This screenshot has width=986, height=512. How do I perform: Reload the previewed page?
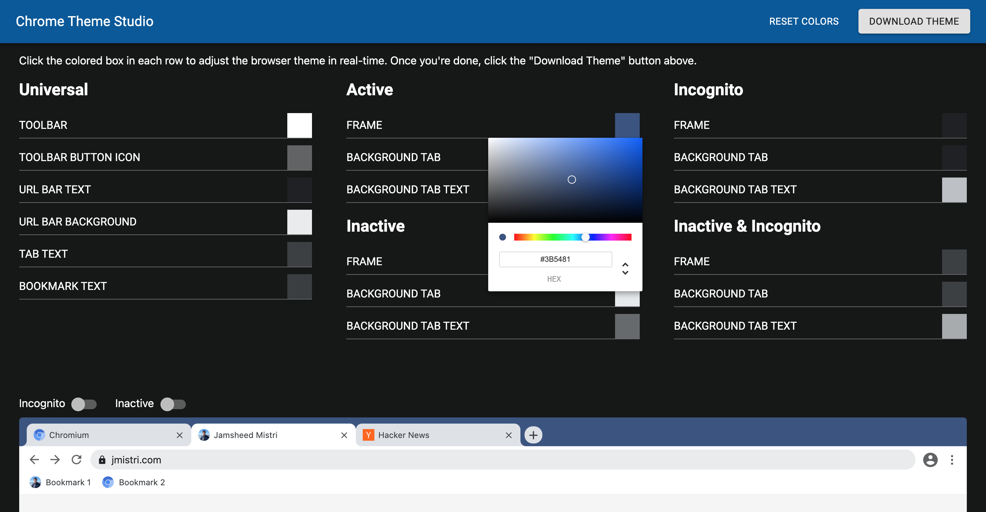pyautogui.click(x=76, y=460)
